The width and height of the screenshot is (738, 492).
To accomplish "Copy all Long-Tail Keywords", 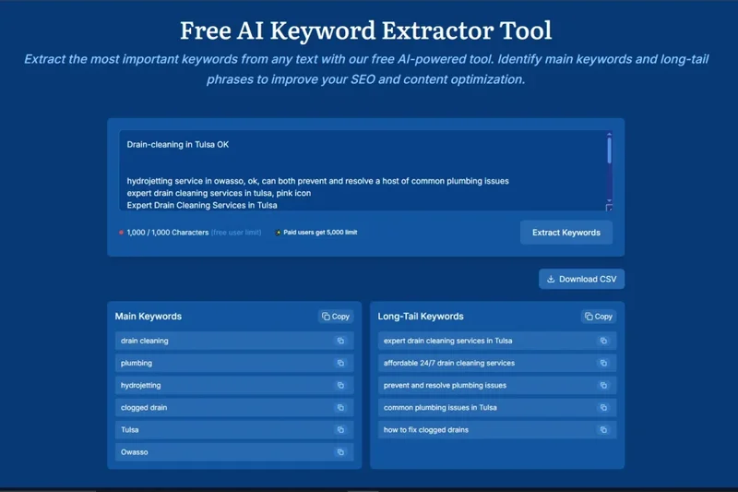I will pos(599,317).
